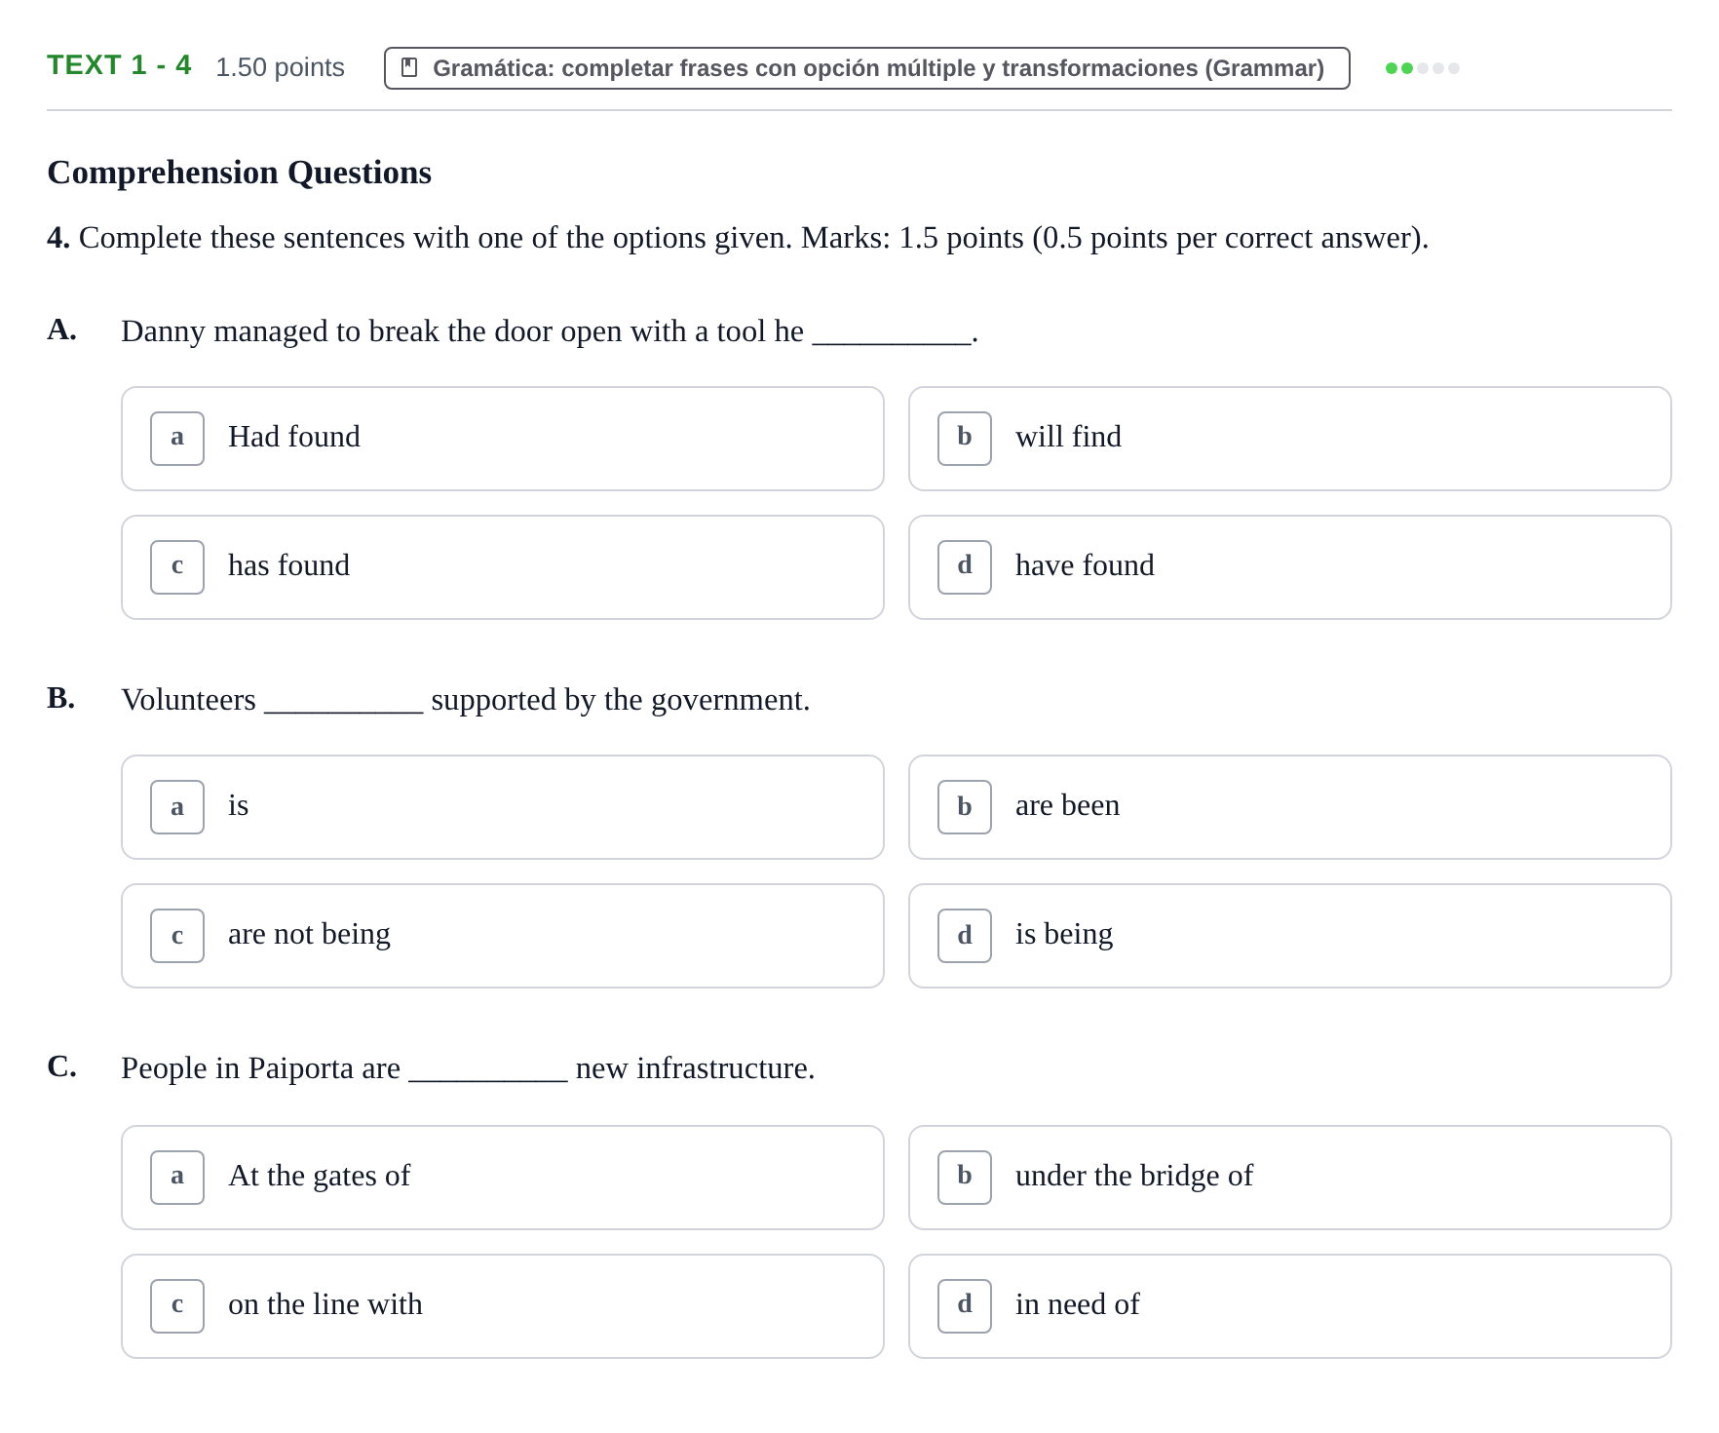Screen dimensions: 1719x1433
Task: Pick 'are not being' for question B
Action: (502, 936)
